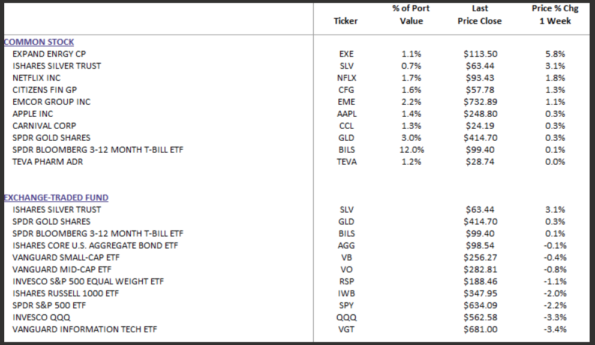Open the EXCHANGE-TRADED FUND section link
The width and height of the screenshot is (595, 345).
pyautogui.click(x=56, y=198)
